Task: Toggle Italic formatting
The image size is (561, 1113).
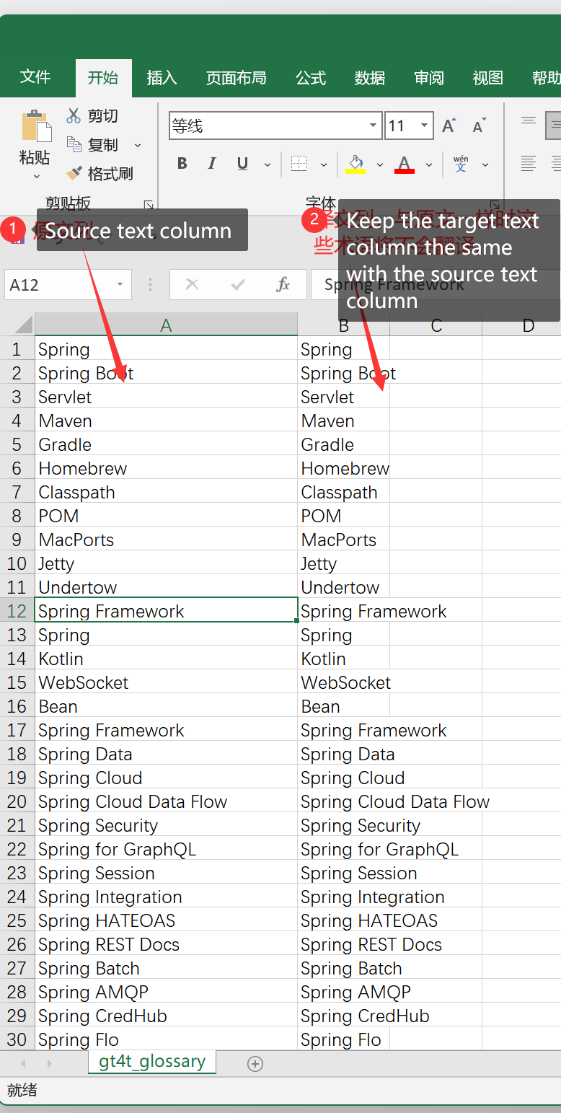Action: coord(212,164)
